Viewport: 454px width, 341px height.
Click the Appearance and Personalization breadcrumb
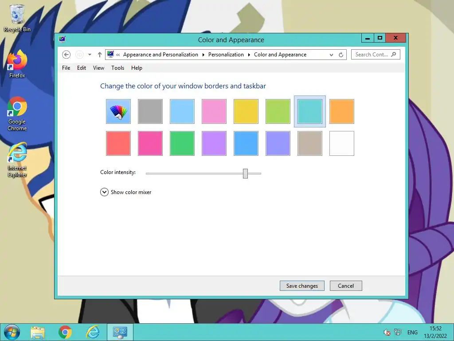pos(160,55)
